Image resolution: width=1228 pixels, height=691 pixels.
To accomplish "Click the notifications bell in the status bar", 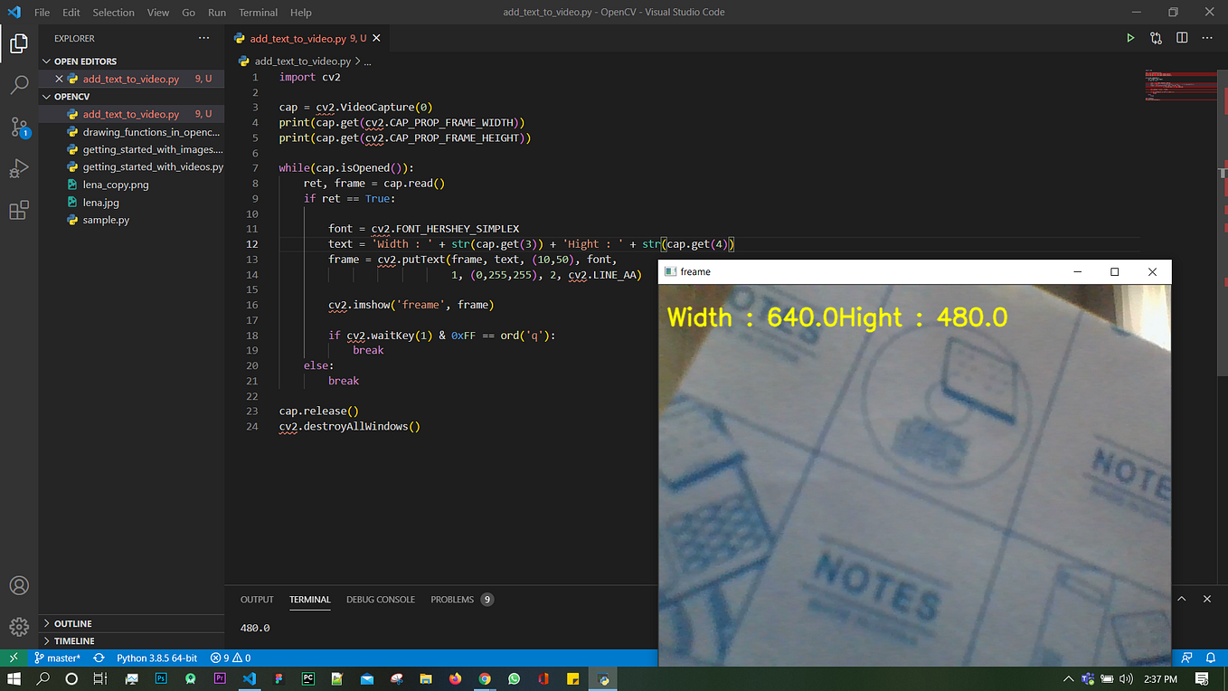I will tap(1211, 658).
